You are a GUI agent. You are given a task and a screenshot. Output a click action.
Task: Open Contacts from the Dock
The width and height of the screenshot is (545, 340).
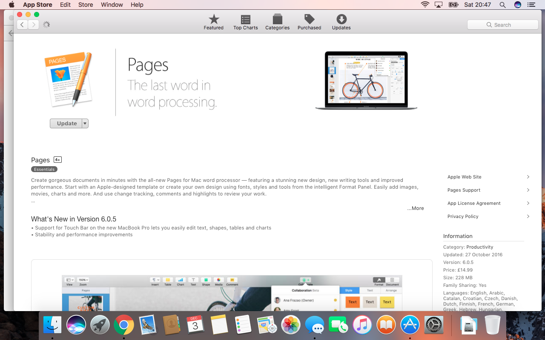pos(172,326)
